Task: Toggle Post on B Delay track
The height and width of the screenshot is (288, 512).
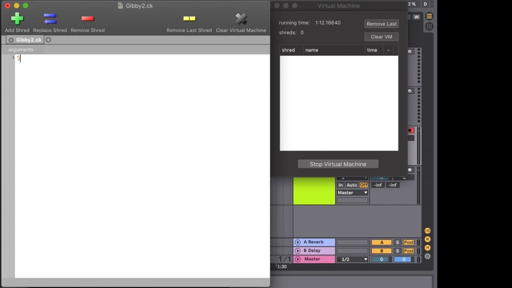Action: point(409,251)
